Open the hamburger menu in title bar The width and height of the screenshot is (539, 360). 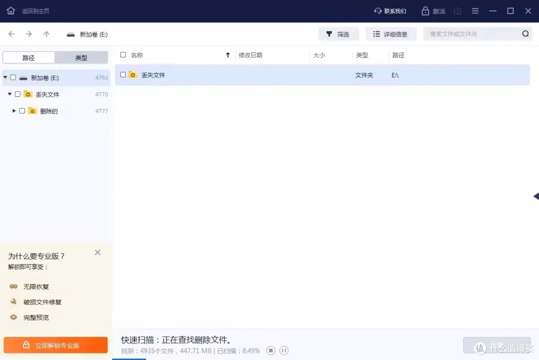(475, 11)
